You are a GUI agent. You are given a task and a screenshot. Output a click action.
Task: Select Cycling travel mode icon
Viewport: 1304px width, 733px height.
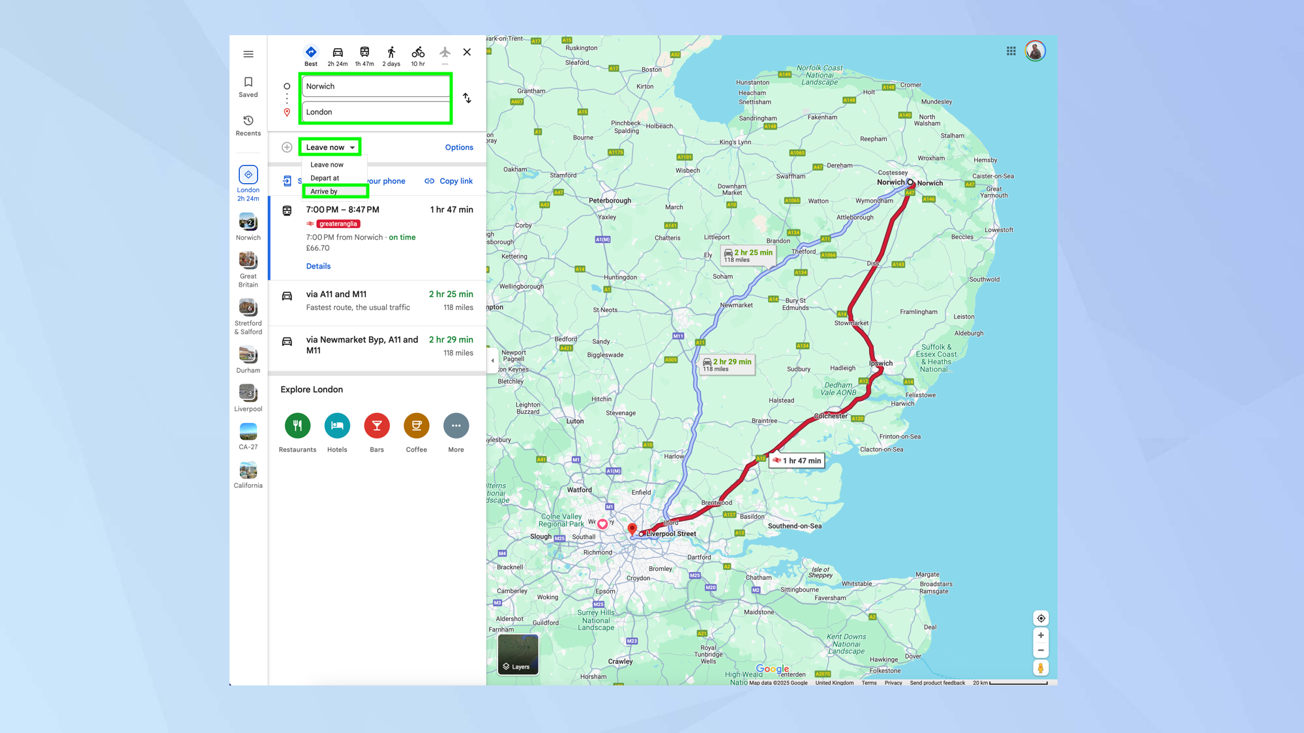pos(418,53)
